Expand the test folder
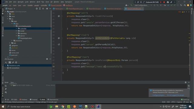The image size is (194, 109). click(10, 43)
